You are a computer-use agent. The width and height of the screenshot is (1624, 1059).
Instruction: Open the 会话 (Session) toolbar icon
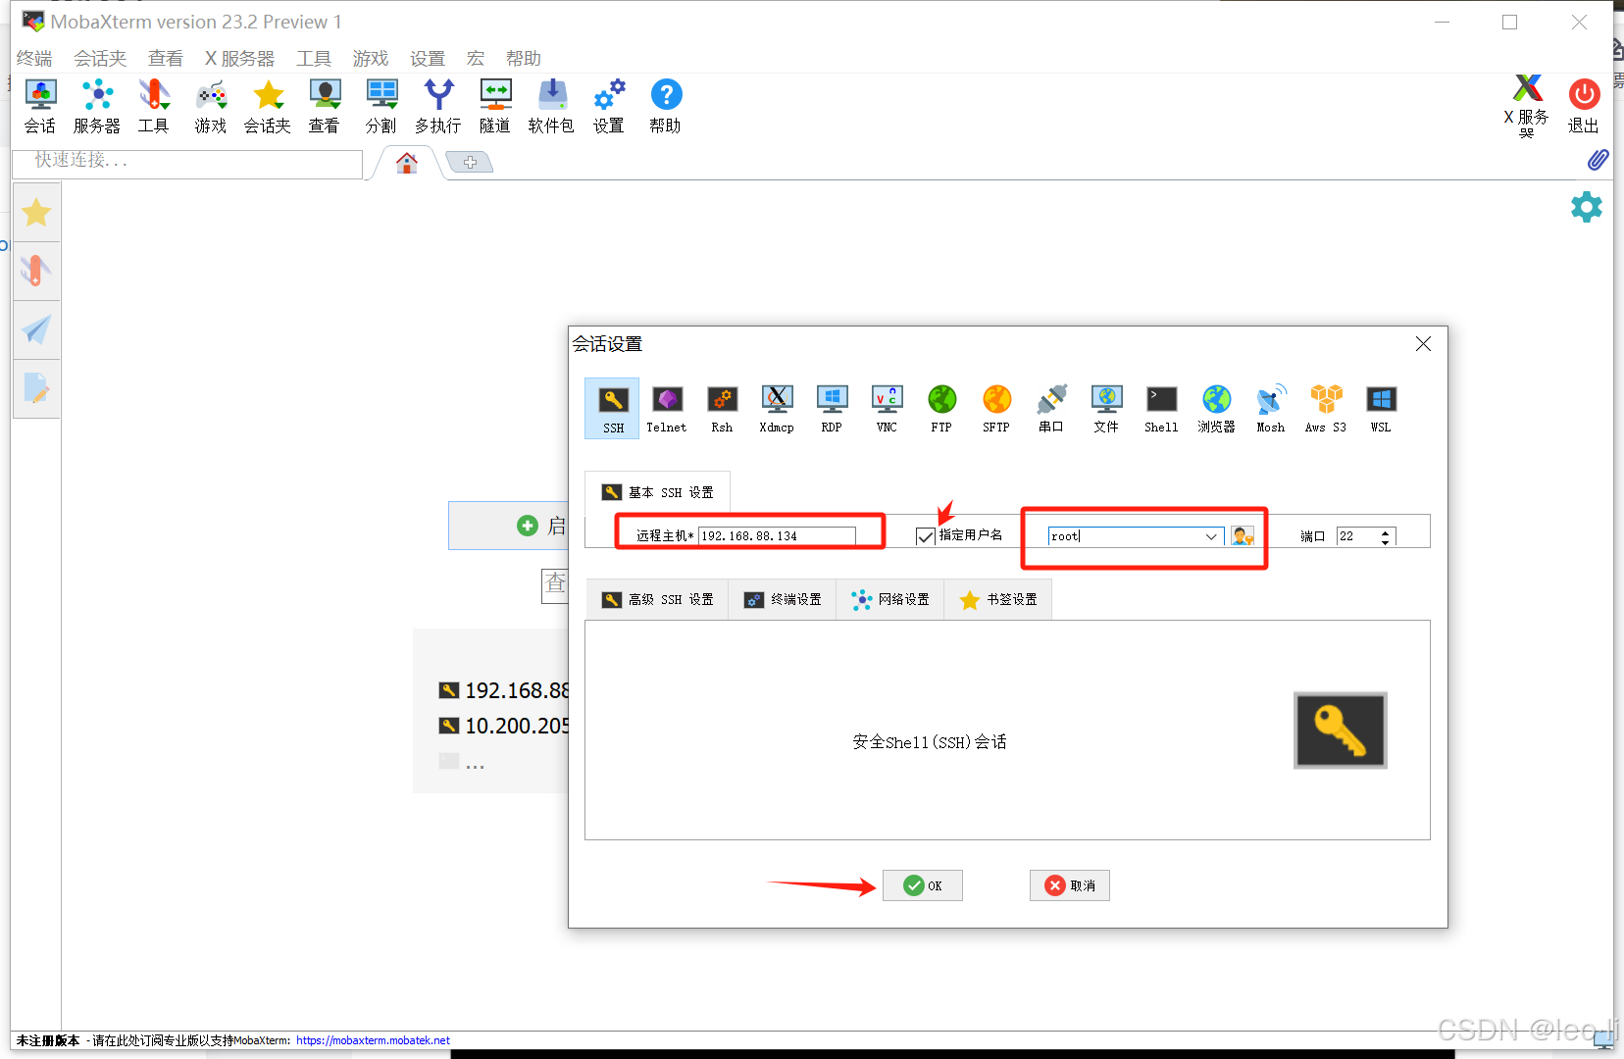(40, 106)
